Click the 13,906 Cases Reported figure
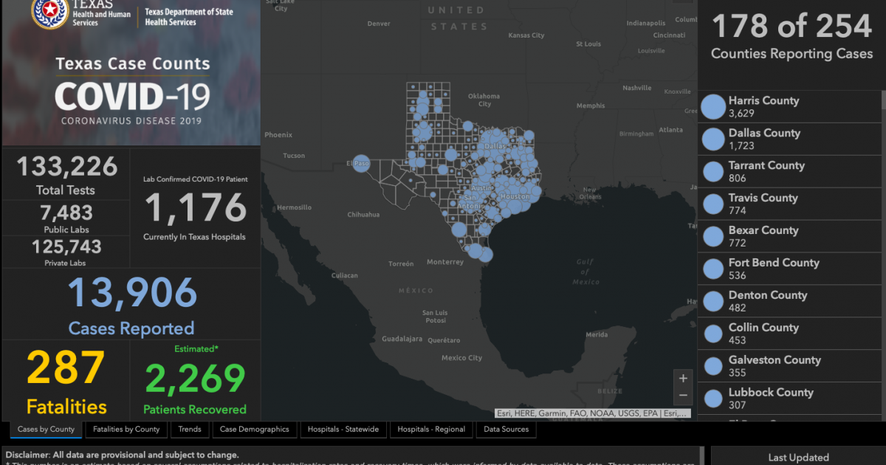Screen dimensions: 886x465 tap(132, 294)
